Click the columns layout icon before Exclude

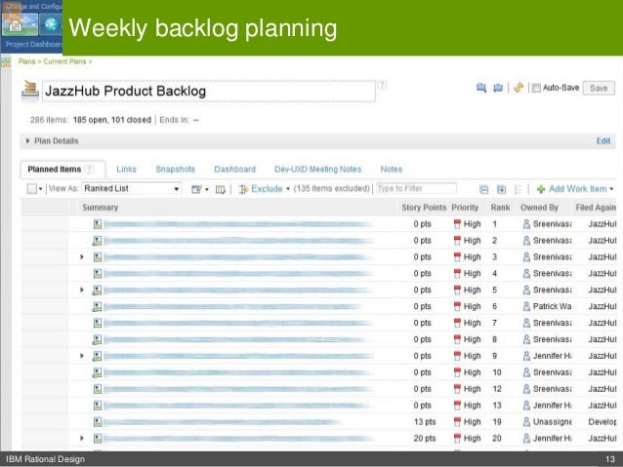(220, 190)
